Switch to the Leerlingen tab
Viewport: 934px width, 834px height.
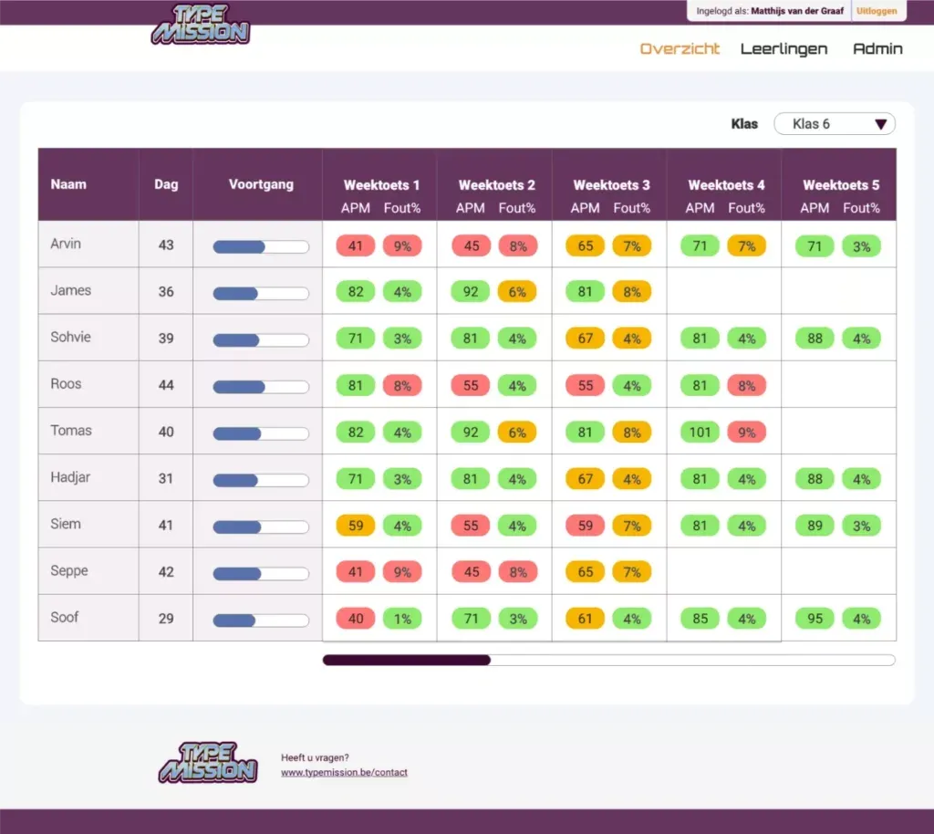pyautogui.click(x=784, y=49)
